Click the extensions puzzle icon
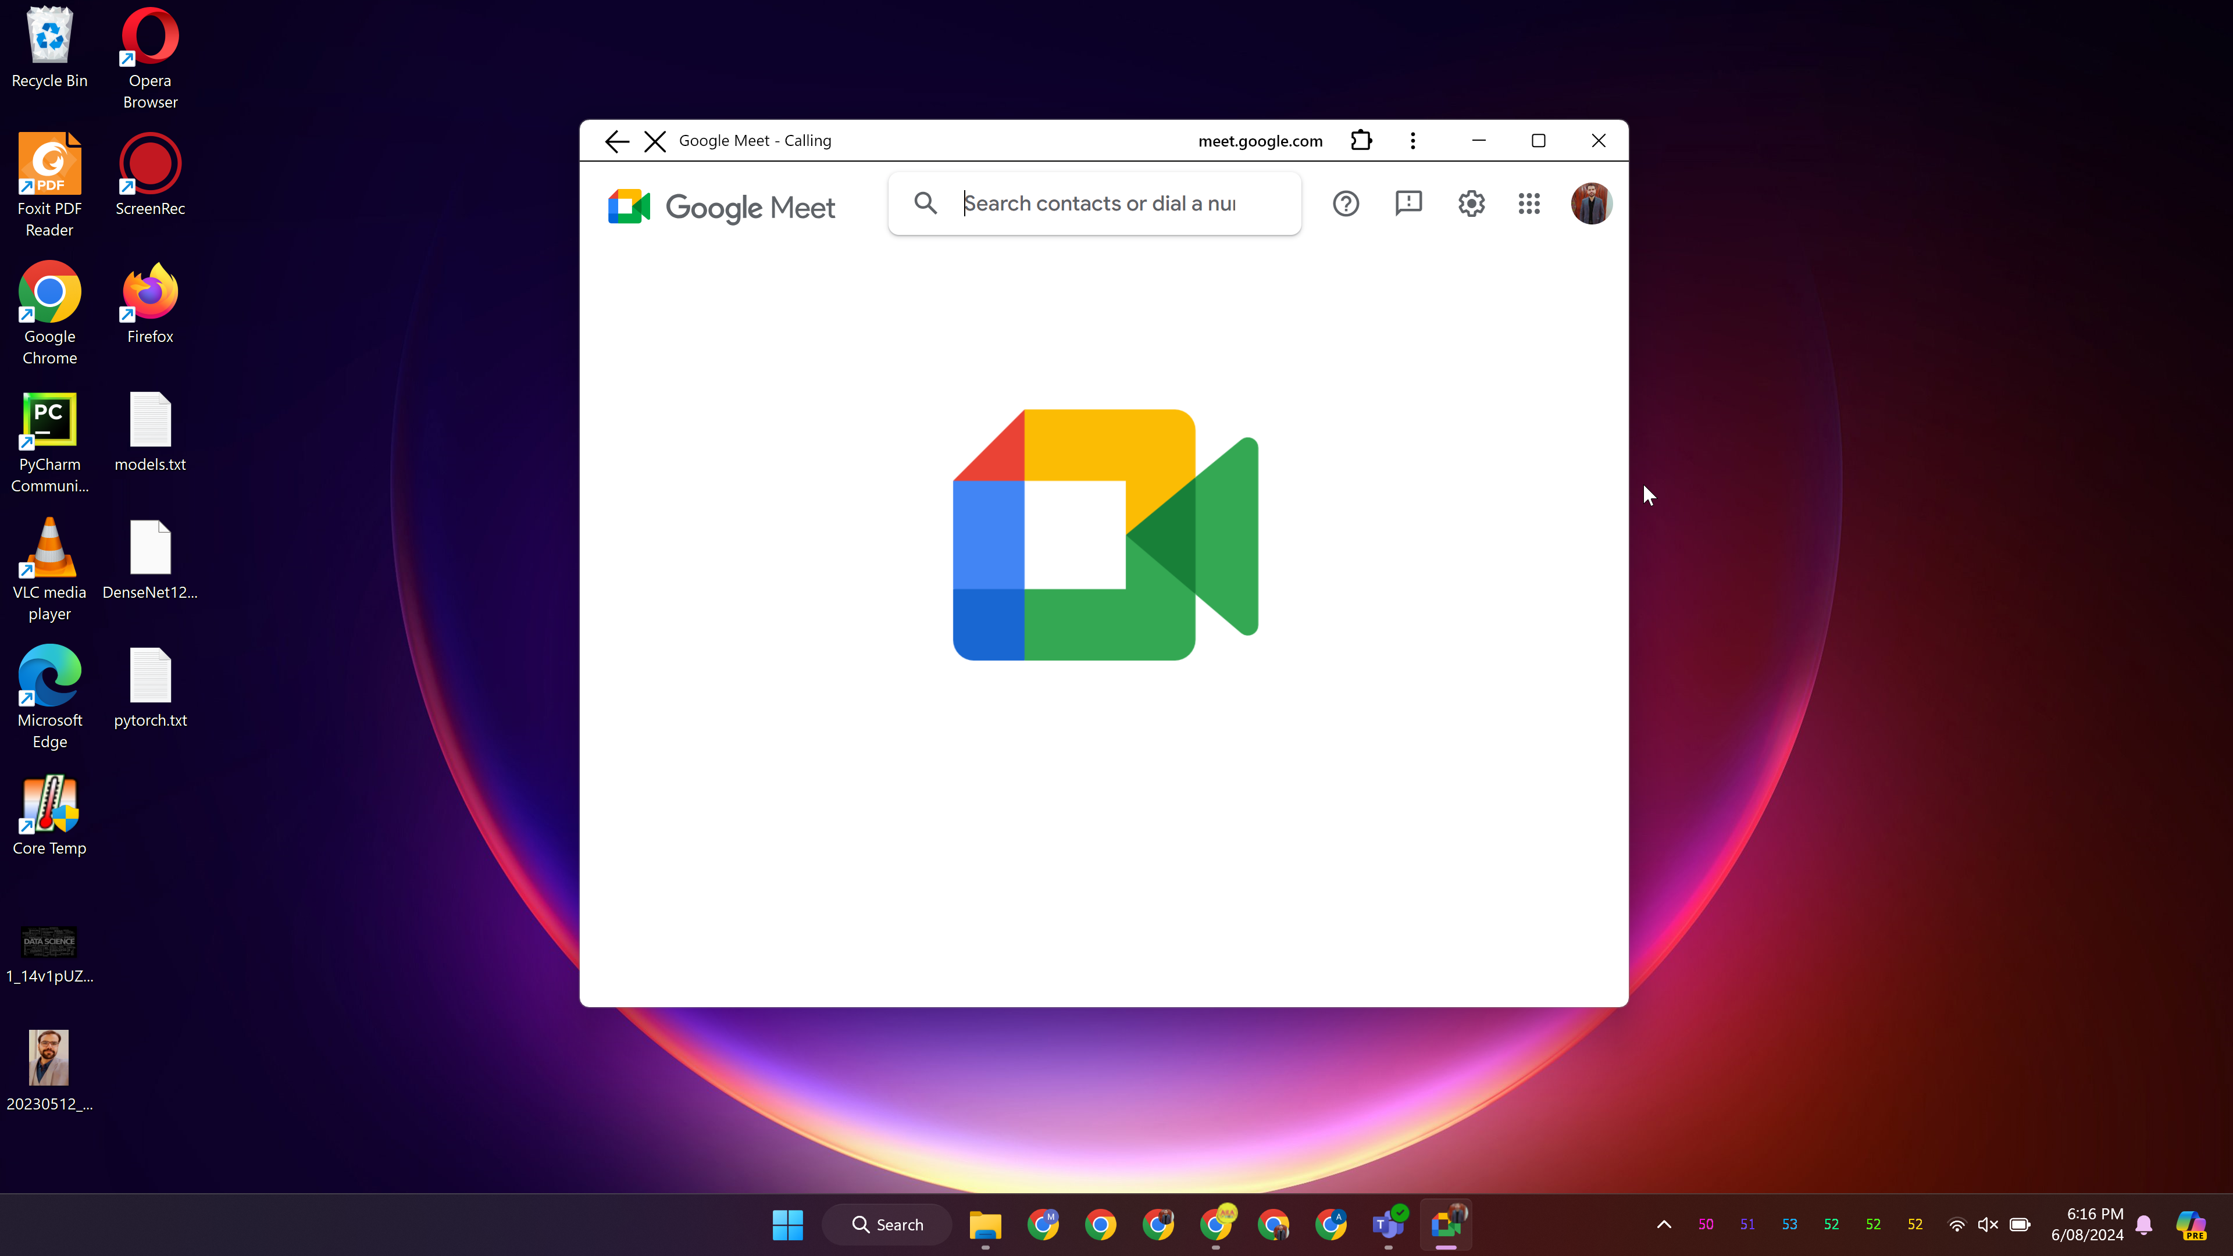The width and height of the screenshot is (2233, 1256). click(x=1361, y=140)
